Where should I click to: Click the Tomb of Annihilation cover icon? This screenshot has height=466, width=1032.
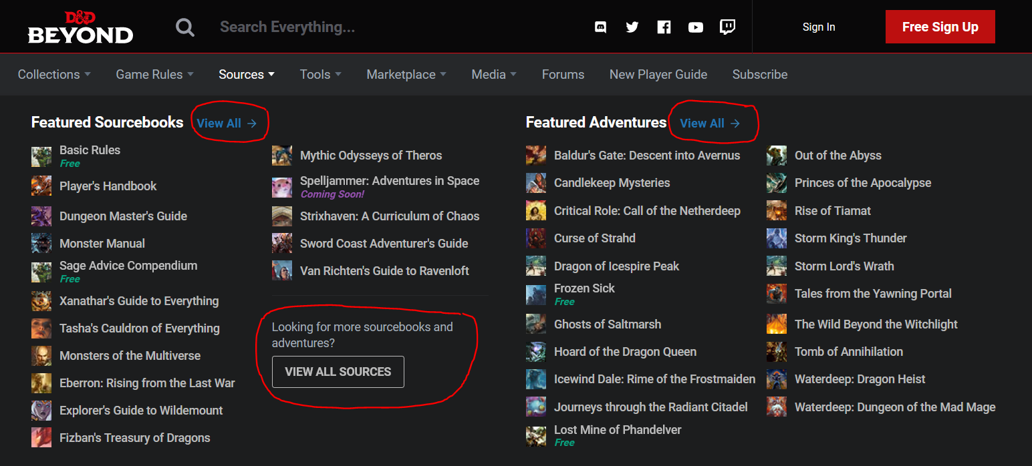coord(777,352)
